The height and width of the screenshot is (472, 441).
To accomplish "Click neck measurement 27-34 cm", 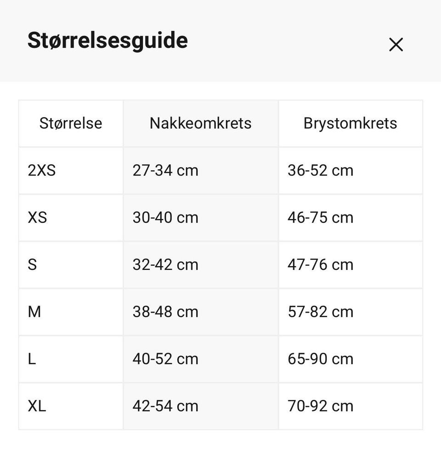I will tap(165, 170).
